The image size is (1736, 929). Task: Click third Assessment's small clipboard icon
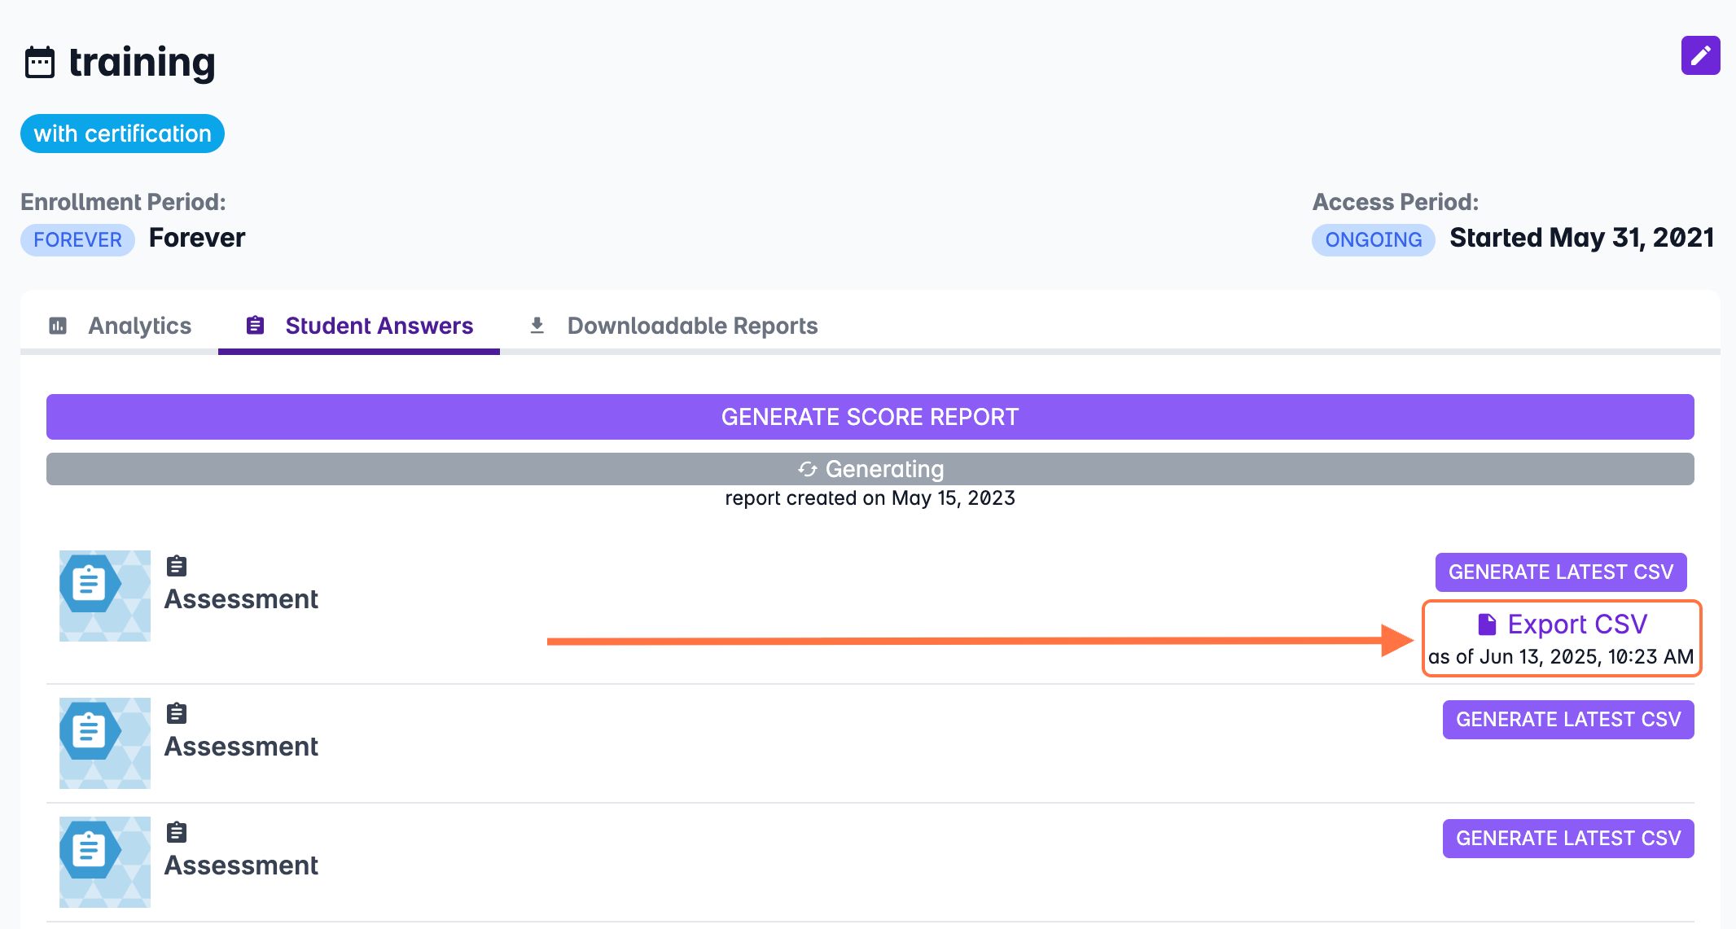[x=177, y=832]
